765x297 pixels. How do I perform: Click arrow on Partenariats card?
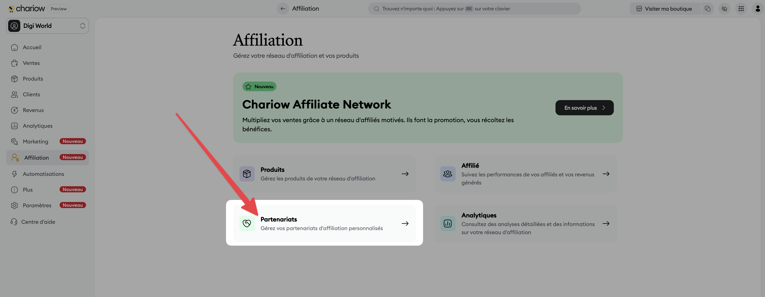(x=405, y=224)
